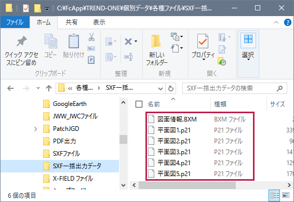This screenshot has width=294, height=202.
Task: Click the Easy access icon
Action: [x=175, y=48]
